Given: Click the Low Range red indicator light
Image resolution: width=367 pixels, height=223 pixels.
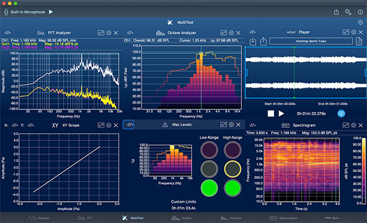Looking at the screenshot, I should (x=209, y=150).
